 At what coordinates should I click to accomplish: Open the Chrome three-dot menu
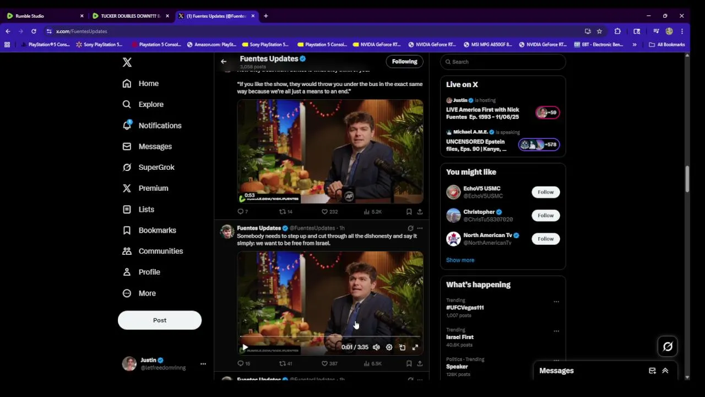tap(682, 31)
